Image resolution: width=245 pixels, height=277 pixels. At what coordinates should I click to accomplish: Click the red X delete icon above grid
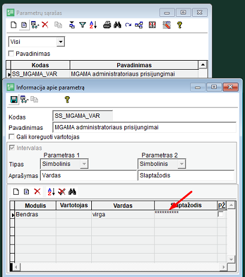point(37,192)
